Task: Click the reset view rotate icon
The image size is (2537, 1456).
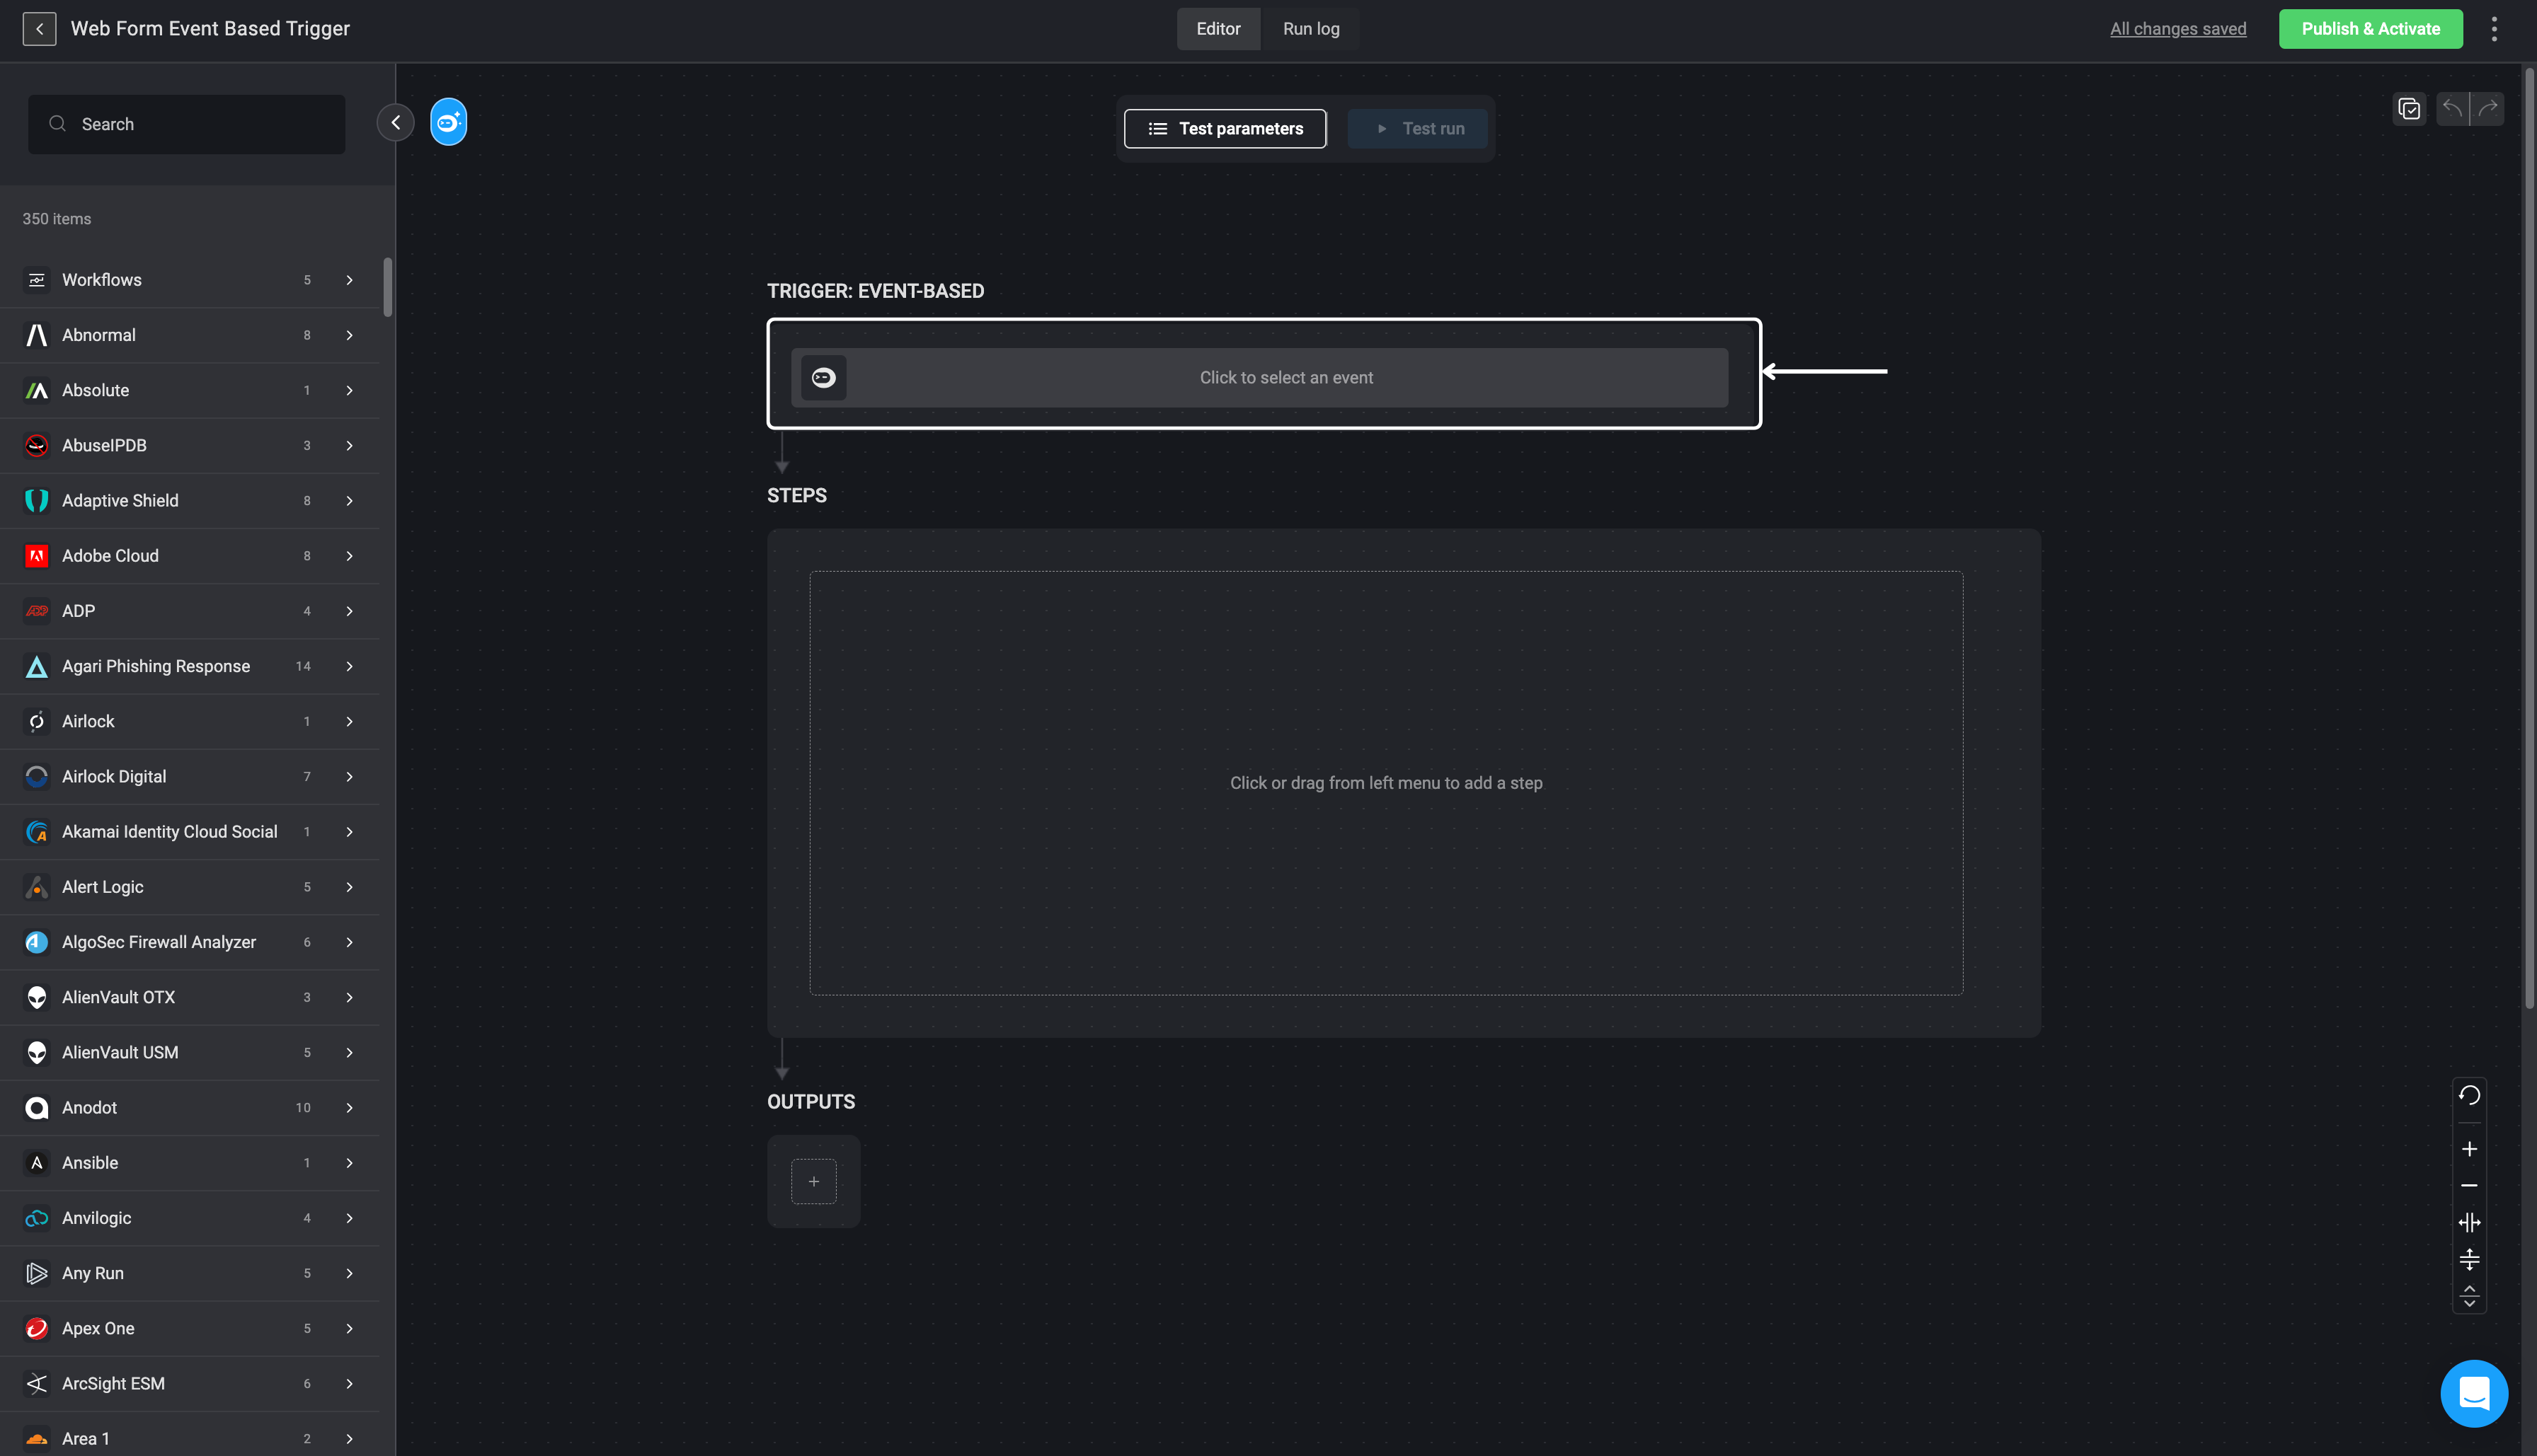Action: [2469, 1095]
